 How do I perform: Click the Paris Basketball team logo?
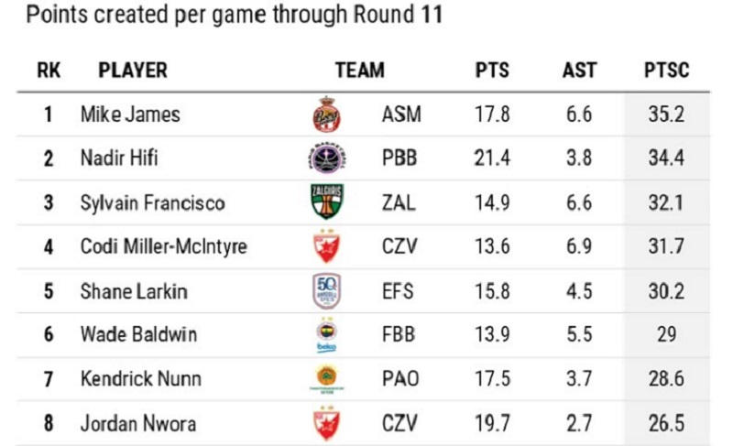pyautogui.click(x=327, y=158)
